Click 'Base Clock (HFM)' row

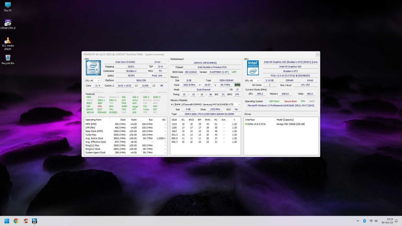click(x=125, y=131)
